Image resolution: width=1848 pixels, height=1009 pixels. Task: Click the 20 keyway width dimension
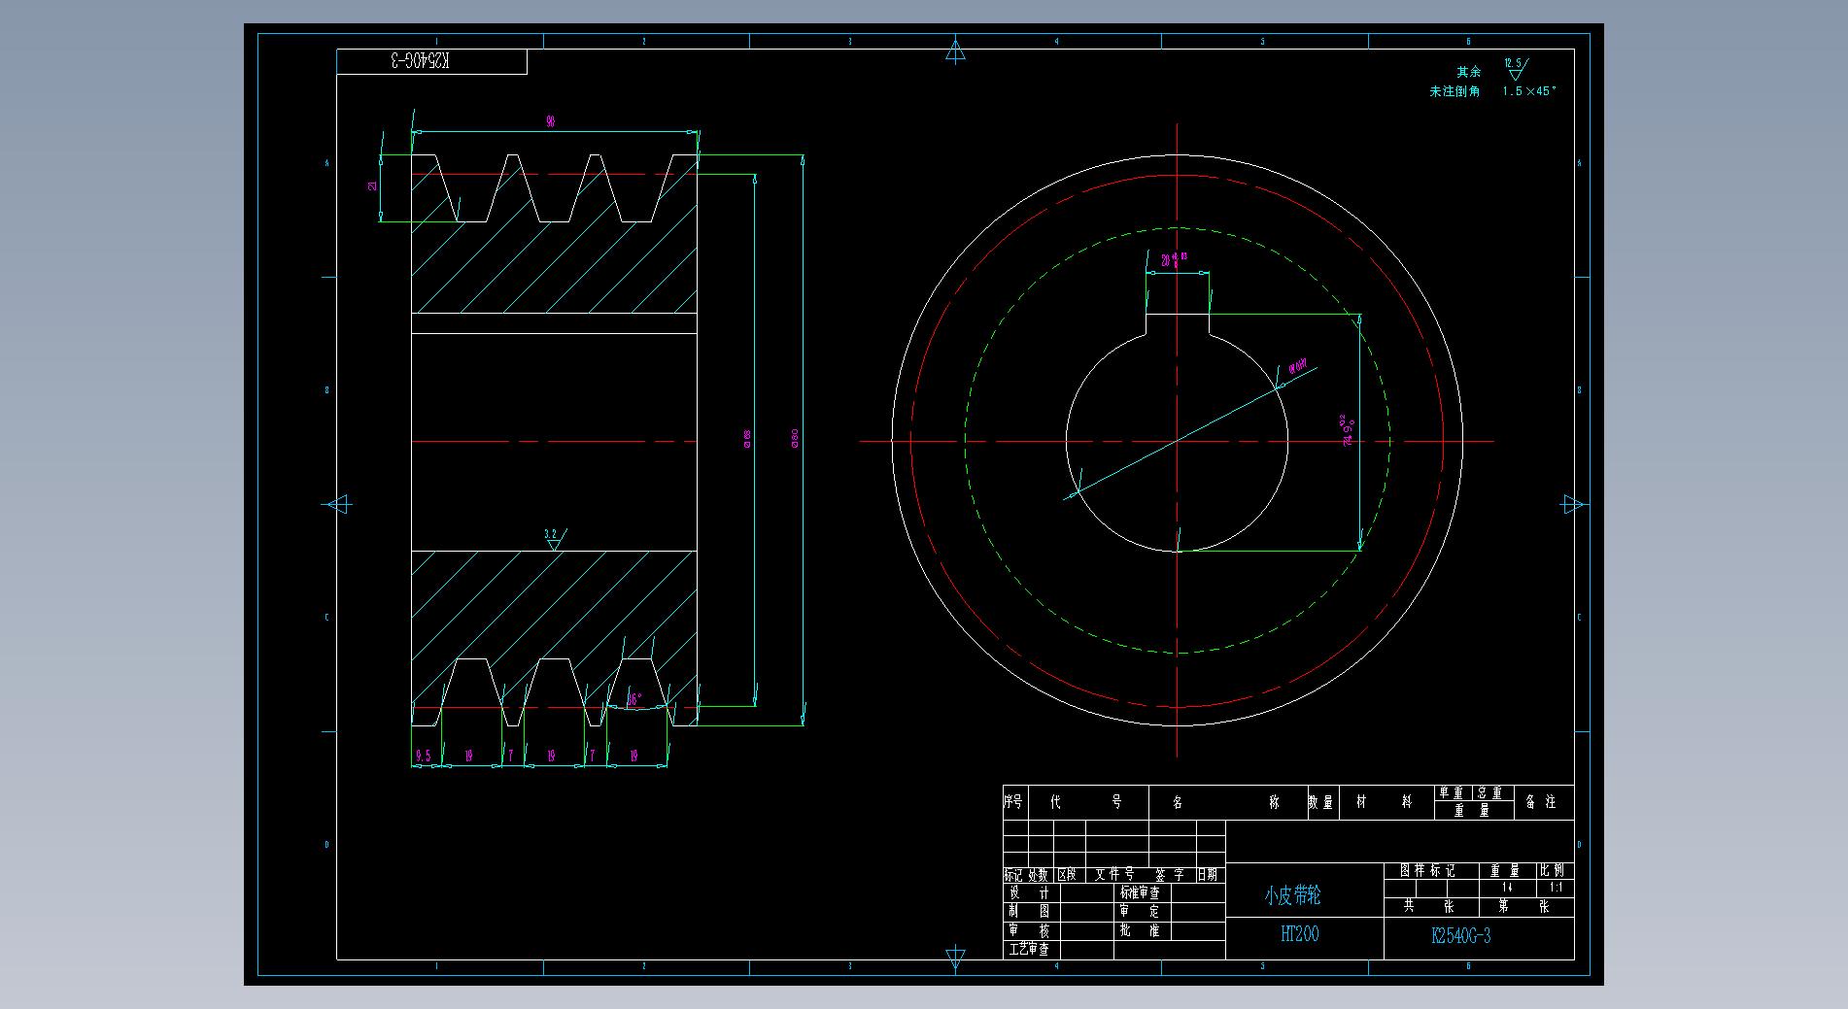(x=1175, y=260)
